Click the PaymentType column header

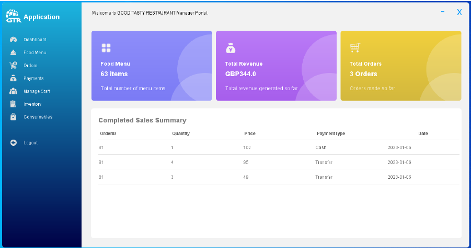click(x=330, y=133)
